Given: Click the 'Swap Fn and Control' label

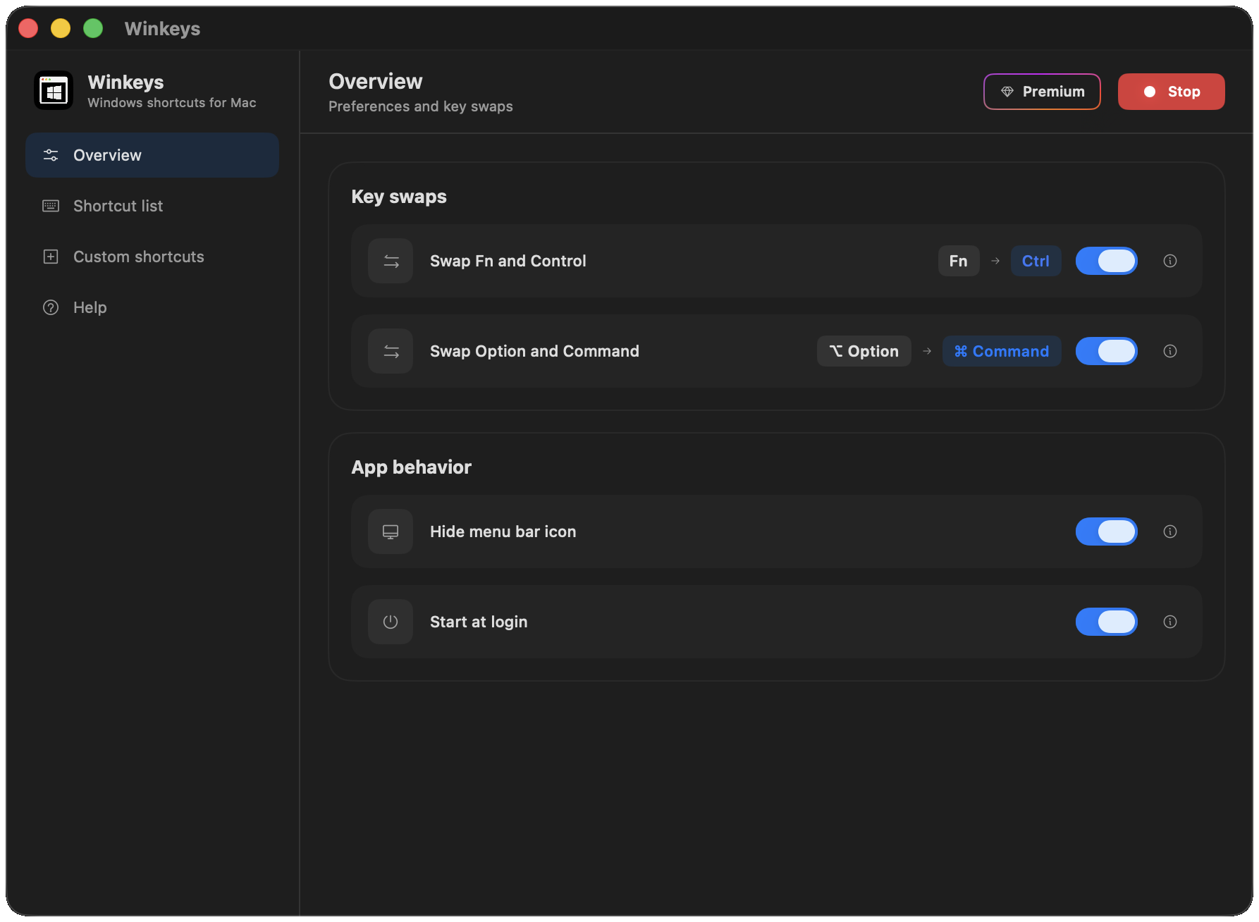Looking at the screenshot, I should pyautogui.click(x=508, y=261).
